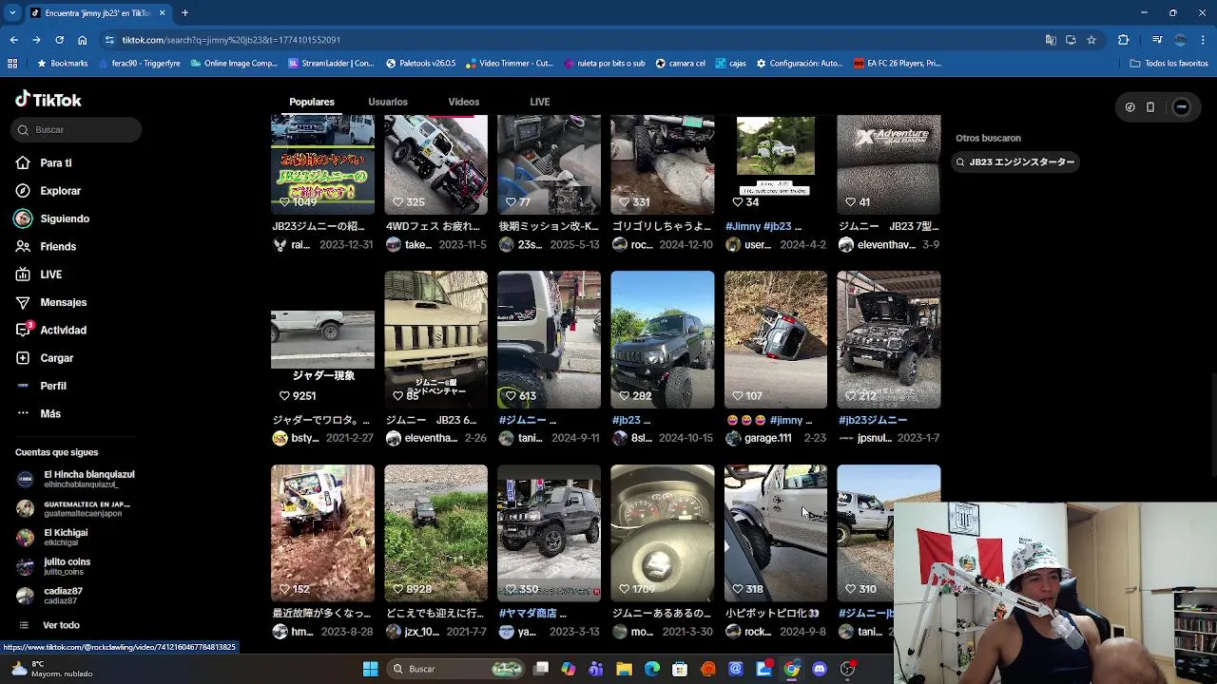Click the browser home icon
This screenshot has width=1217, height=684.
[82, 40]
